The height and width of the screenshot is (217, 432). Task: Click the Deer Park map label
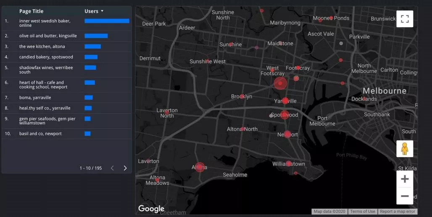pyautogui.click(x=154, y=24)
